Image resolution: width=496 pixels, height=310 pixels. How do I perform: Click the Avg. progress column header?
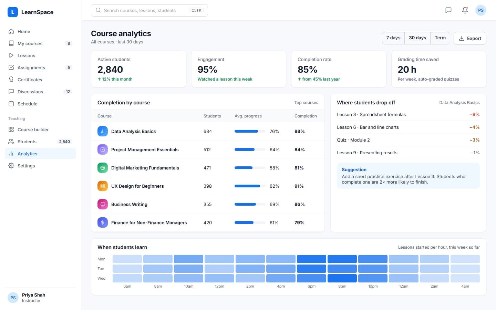248,116
